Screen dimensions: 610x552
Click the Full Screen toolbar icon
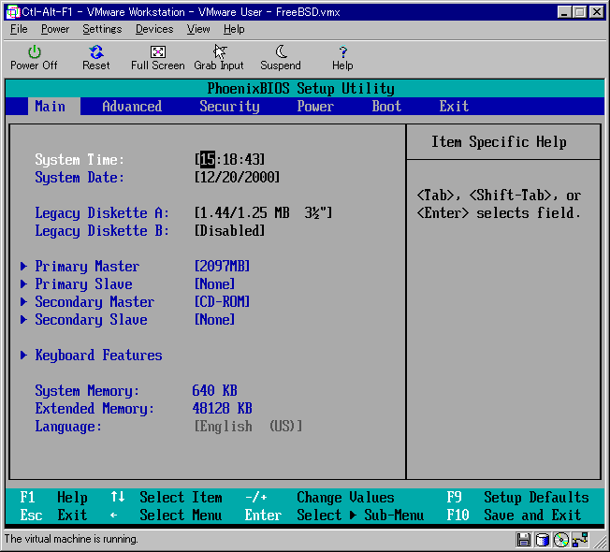[x=157, y=51]
